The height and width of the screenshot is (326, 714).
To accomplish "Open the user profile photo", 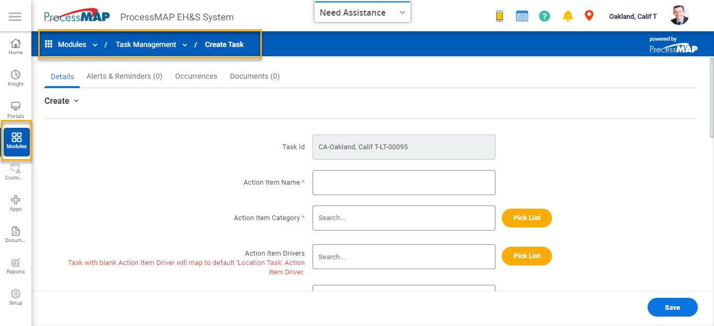I will tap(679, 16).
